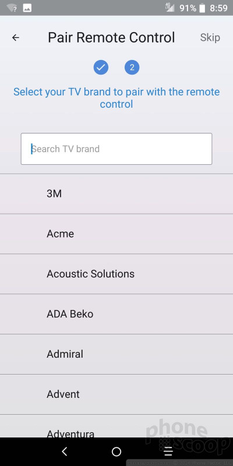
Task: Pick Acoustic Solutions brand
Action: [x=116, y=274]
